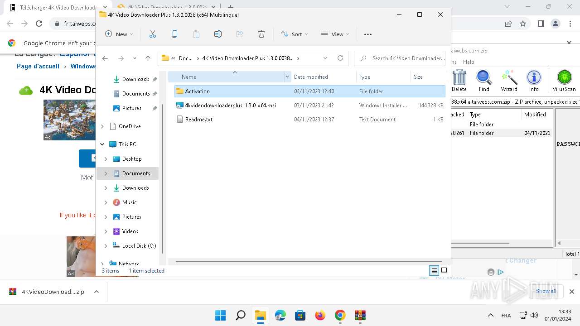Click the Chrome share page icon
Screen dimensions: 580x326
point(508,24)
